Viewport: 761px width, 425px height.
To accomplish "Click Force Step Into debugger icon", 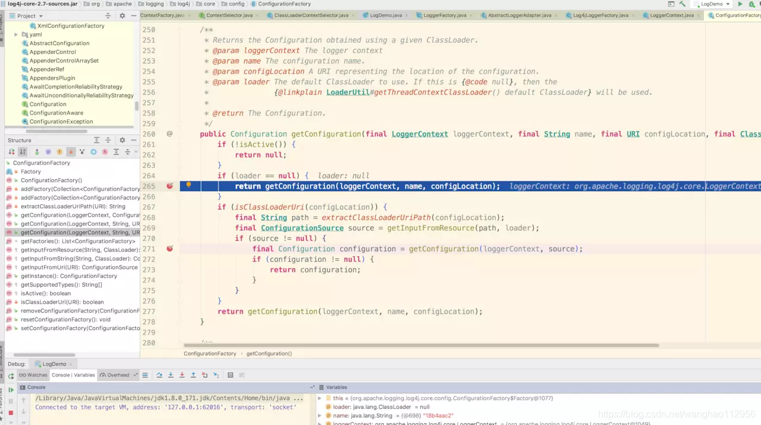I will [182, 375].
